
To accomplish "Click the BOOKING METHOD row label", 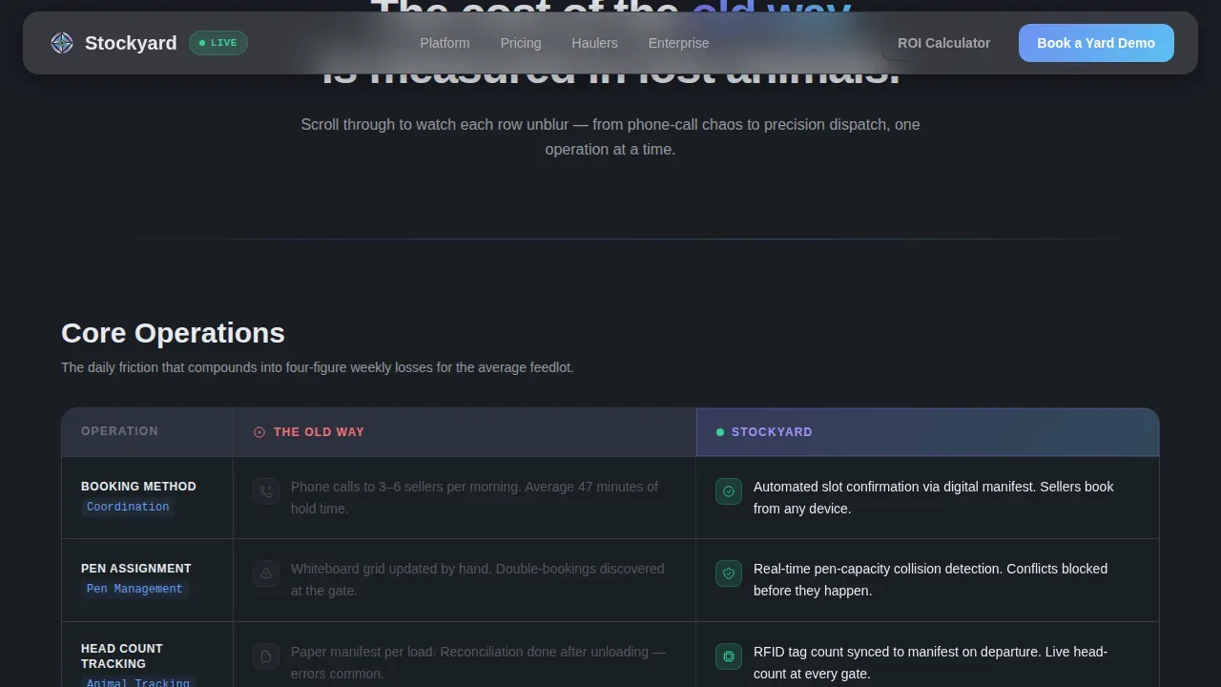I will coord(138,487).
